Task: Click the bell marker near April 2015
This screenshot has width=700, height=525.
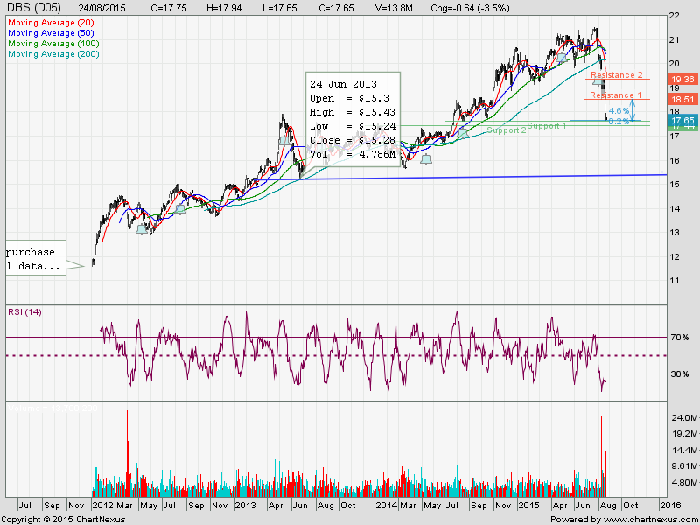Action: 561,58
